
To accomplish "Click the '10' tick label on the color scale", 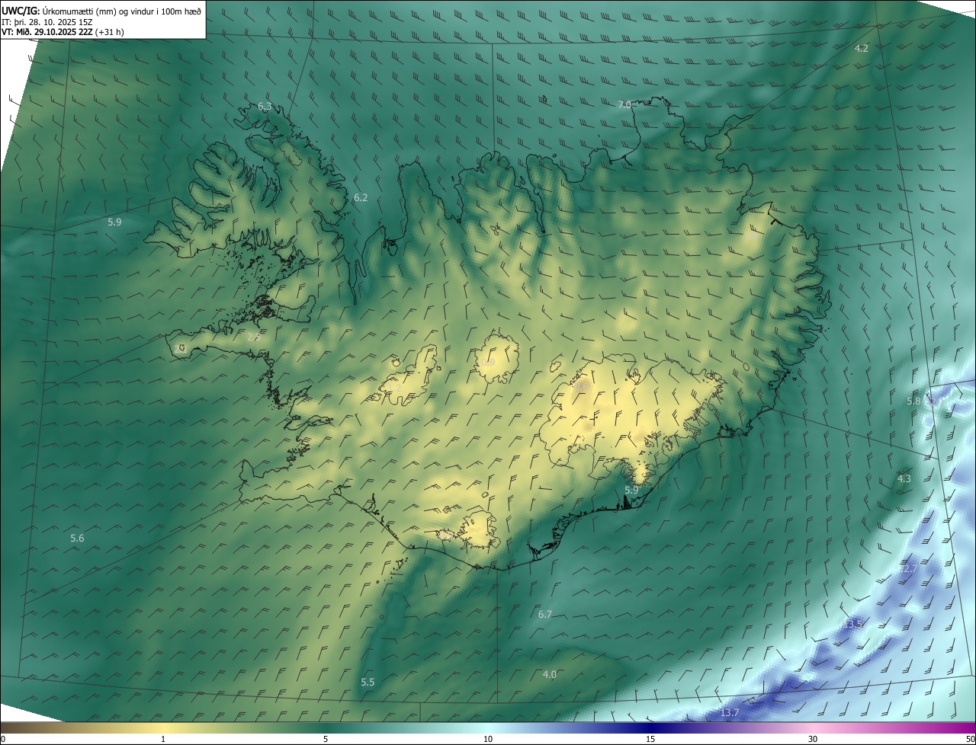I will [x=488, y=739].
